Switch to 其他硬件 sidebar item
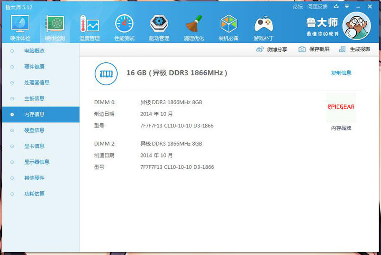The height and width of the screenshot is (255, 381). point(40,178)
